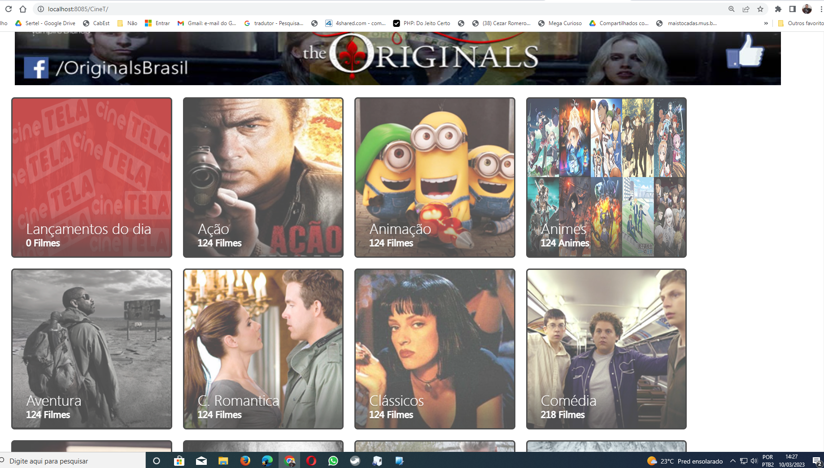
Task: Reload the page with the refresh icon
Action: pos(9,9)
